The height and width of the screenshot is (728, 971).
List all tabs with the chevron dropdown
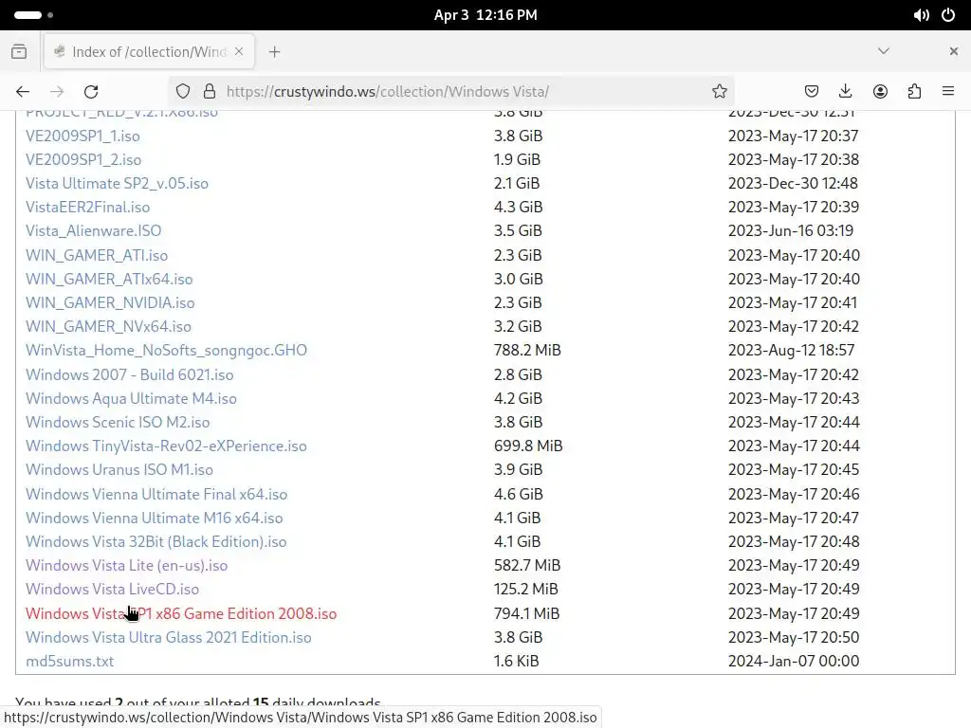(x=884, y=51)
